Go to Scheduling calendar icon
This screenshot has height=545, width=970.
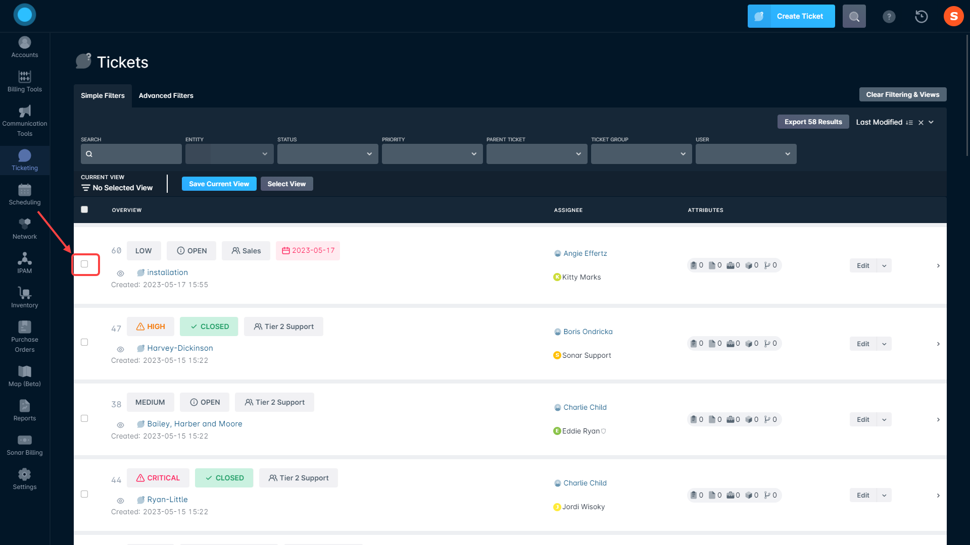click(25, 190)
